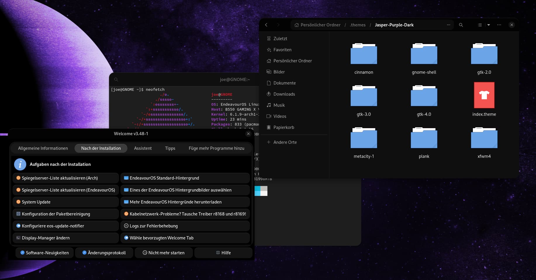The image size is (536, 280).
Task: Switch to the Tipps tab
Action: (x=170, y=148)
